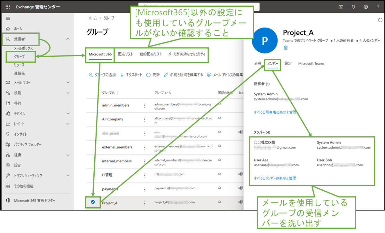Open Microsoft Teams tab in details panel
Viewport: 385px width, 233px height.
(x=311, y=64)
